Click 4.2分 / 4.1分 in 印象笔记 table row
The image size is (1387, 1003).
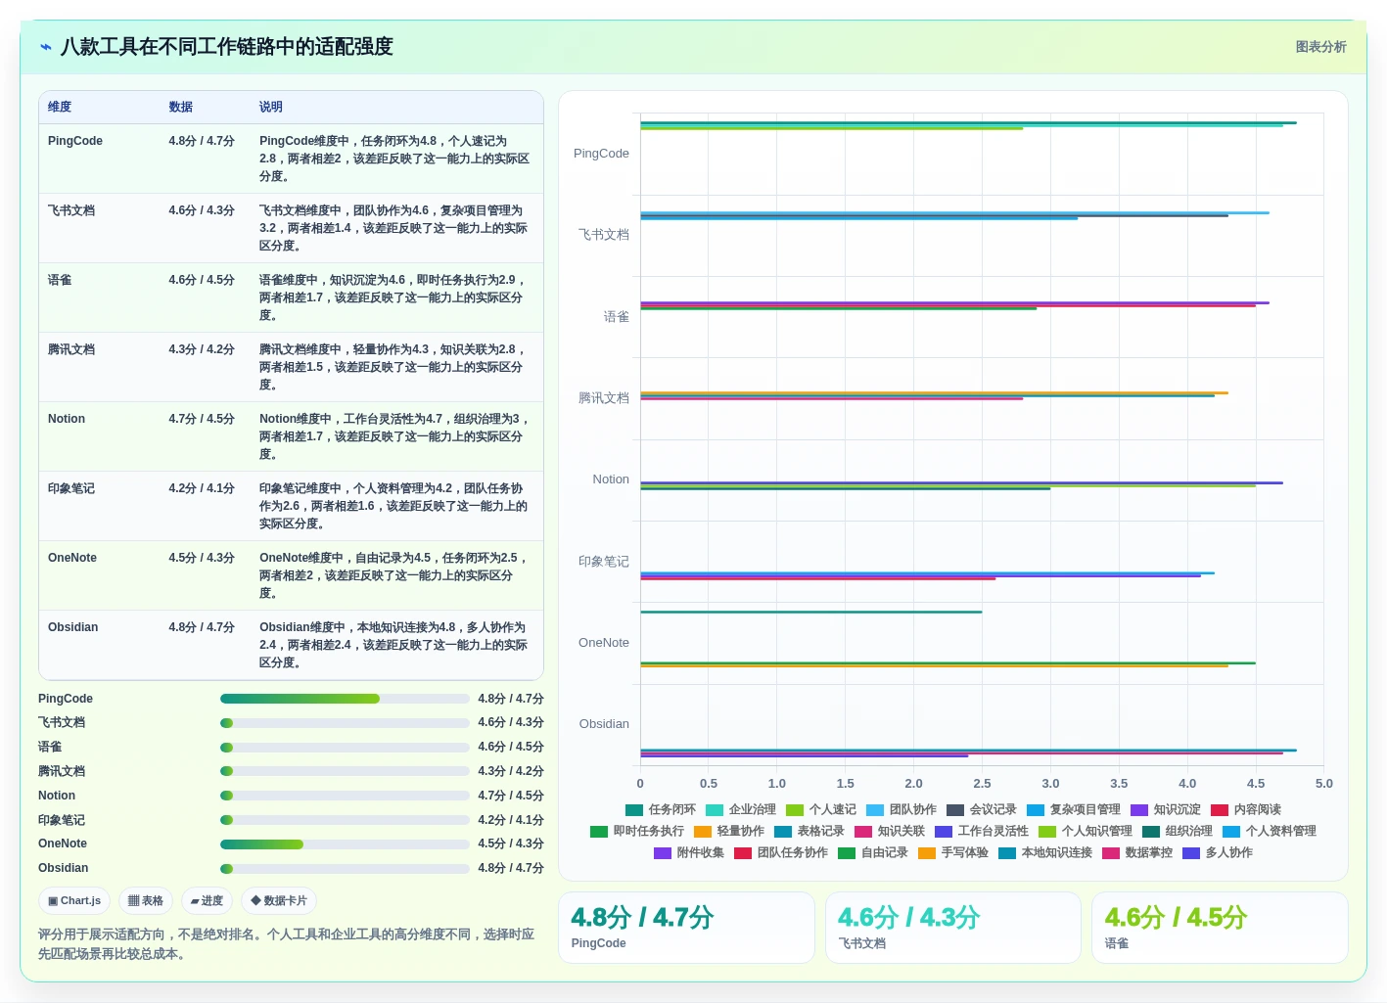(202, 488)
